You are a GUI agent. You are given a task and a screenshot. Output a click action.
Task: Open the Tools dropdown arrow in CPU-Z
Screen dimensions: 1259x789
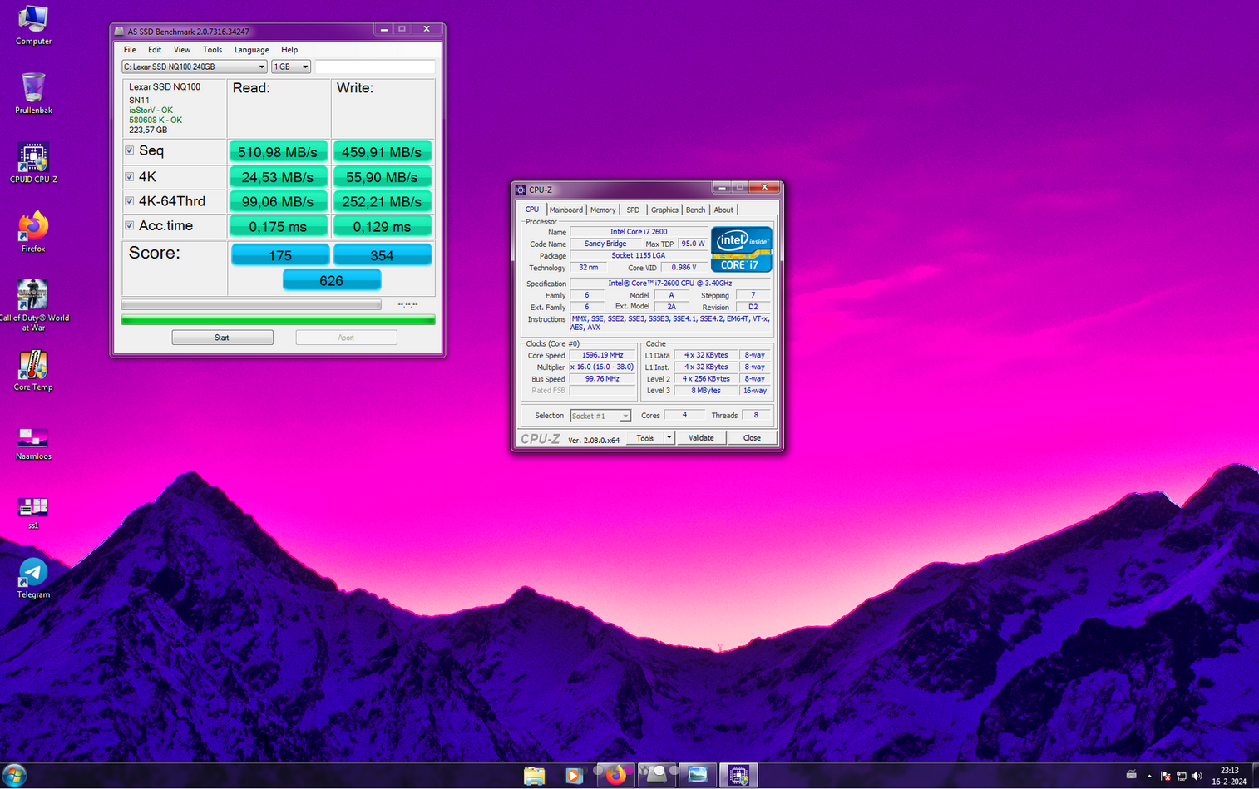point(669,438)
